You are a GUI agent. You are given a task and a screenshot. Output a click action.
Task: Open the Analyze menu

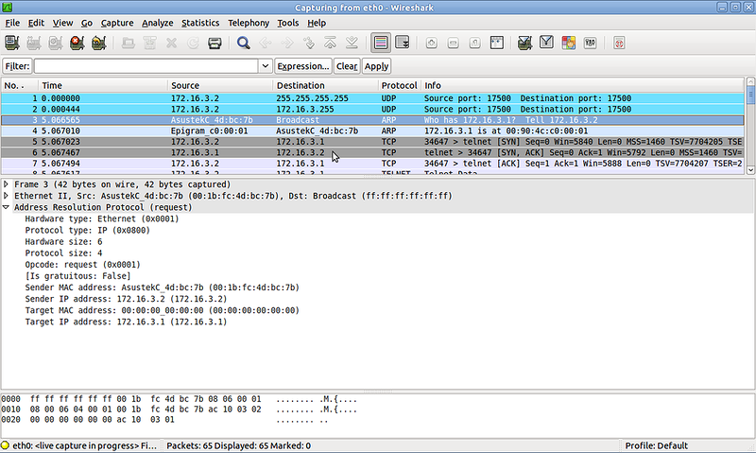pyautogui.click(x=158, y=23)
